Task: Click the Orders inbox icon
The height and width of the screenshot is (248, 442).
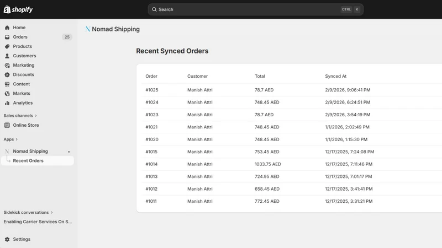Action: click(x=7, y=37)
